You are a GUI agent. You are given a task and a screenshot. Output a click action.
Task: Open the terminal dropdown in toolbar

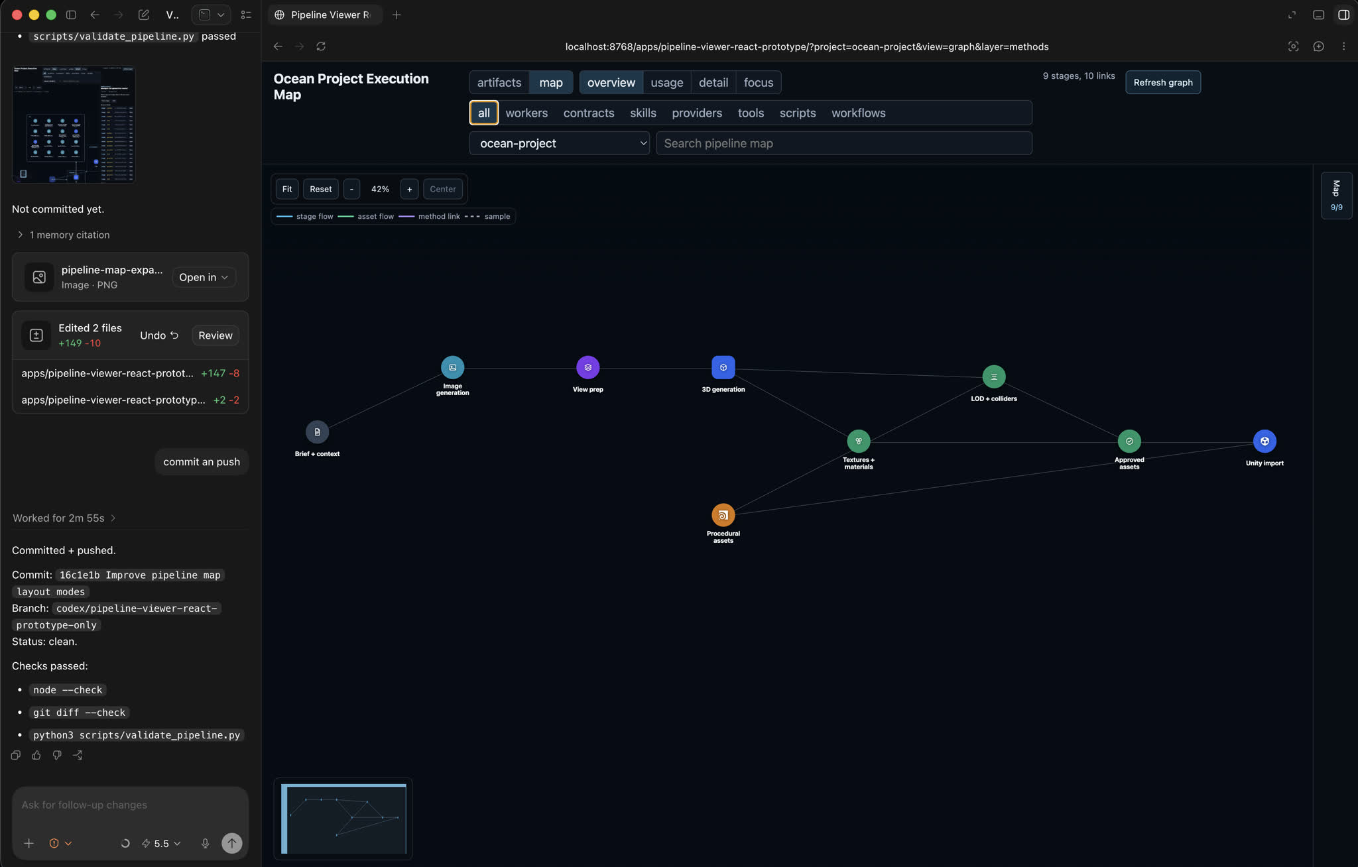pyautogui.click(x=211, y=15)
